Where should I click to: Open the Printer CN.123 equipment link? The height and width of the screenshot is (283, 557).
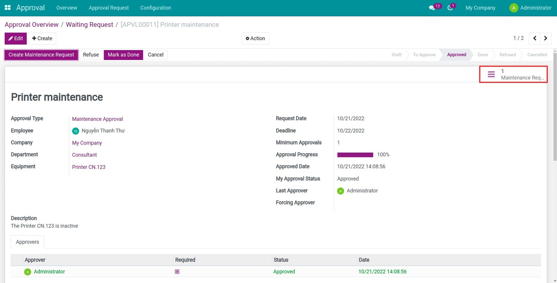point(89,167)
